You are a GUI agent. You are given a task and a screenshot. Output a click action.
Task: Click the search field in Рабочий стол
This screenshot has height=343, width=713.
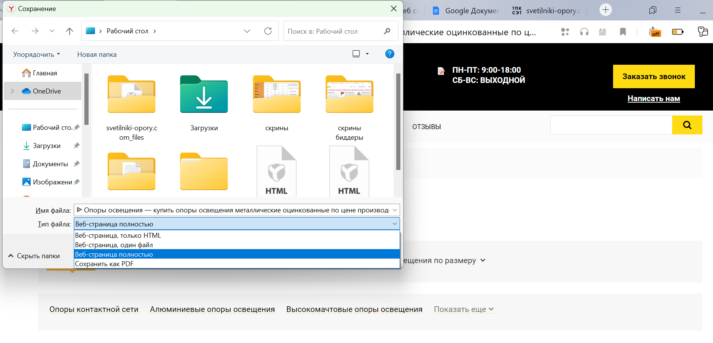click(341, 31)
